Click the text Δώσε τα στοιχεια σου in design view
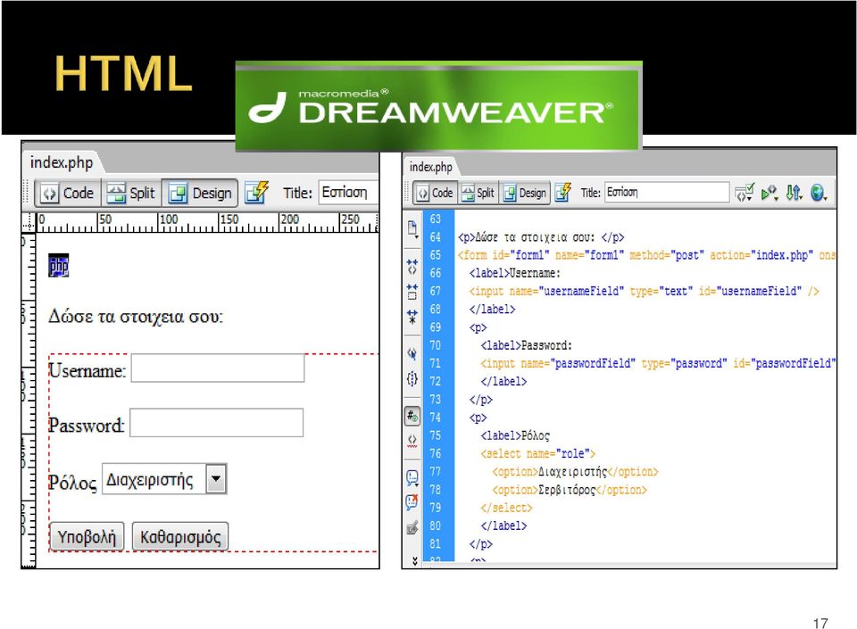The image size is (857, 629). tap(136, 317)
